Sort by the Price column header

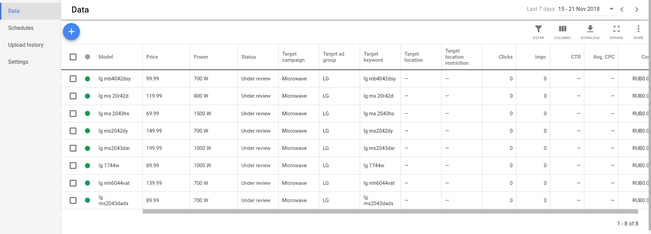[152, 57]
